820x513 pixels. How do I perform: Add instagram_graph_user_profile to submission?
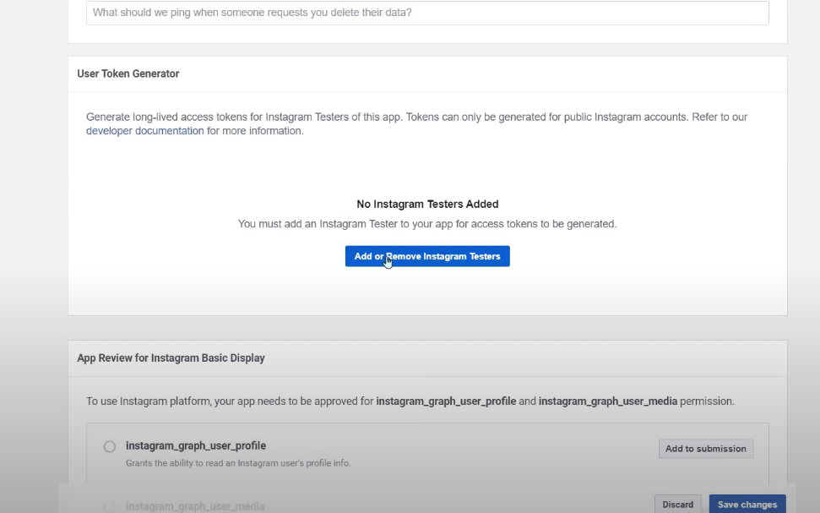point(705,449)
